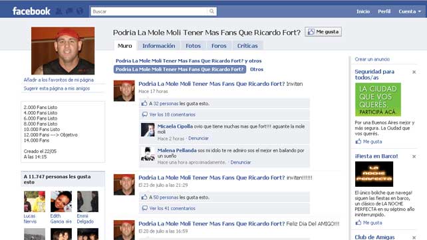Select the Otros wall filter

pos(257,69)
